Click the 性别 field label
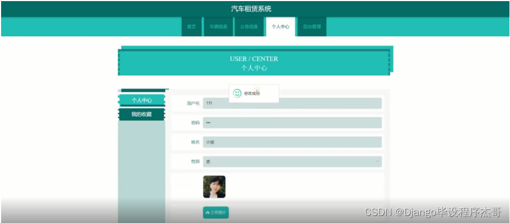This screenshot has height=223, width=510. click(x=195, y=162)
